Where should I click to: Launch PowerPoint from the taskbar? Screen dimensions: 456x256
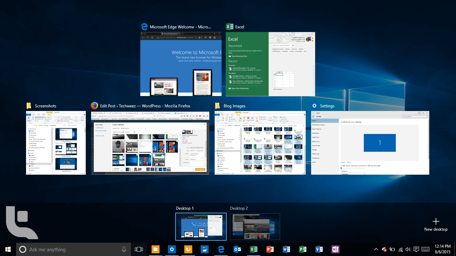[x=270, y=249]
